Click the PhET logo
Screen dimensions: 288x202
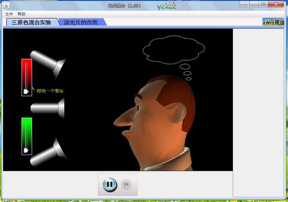(273, 22)
